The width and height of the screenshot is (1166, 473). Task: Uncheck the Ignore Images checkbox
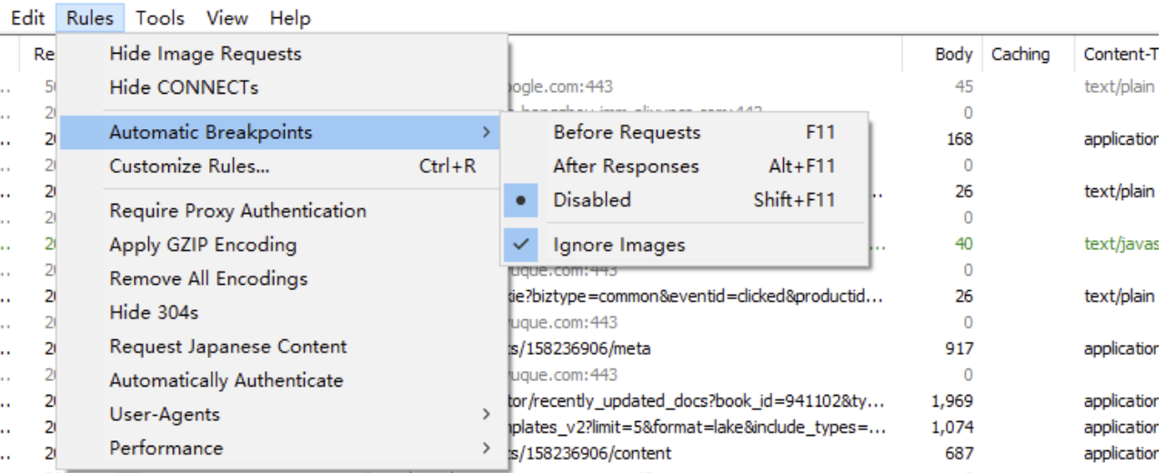(618, 245)
